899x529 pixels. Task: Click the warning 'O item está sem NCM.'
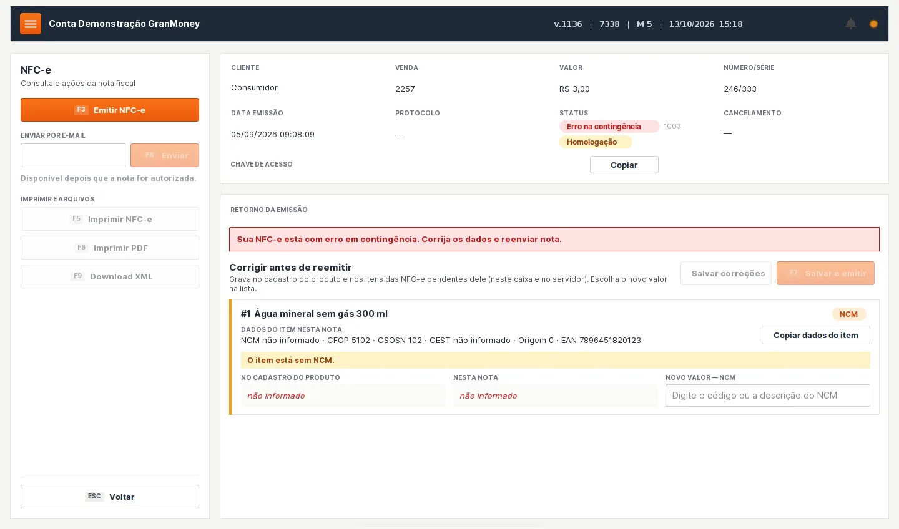[x=556, y=361]
